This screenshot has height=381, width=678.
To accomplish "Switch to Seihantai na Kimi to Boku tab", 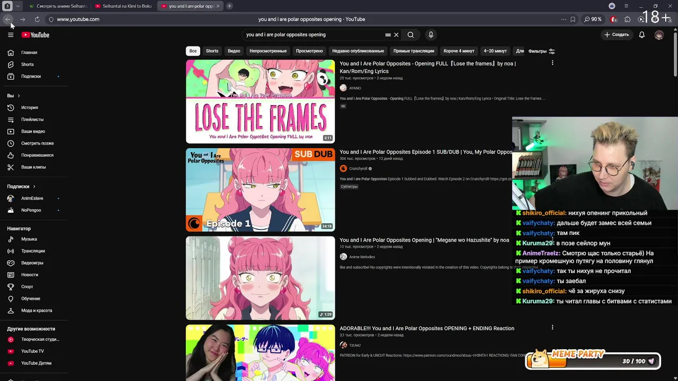I will coord(123,6).
